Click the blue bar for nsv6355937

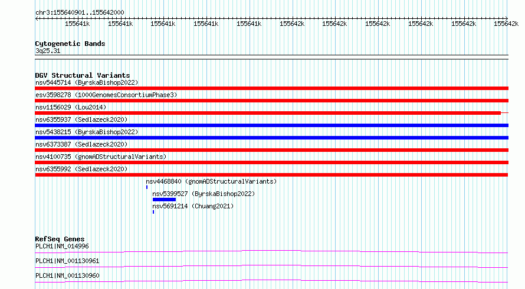(x=271, y=125)
